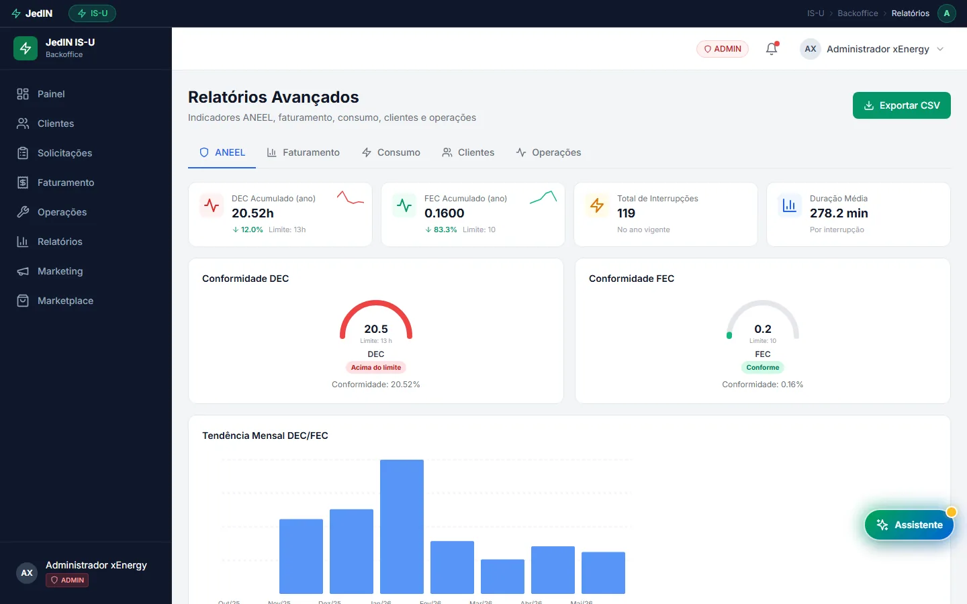Screen dimensions: 967x604
Task: Click the Marketplace shopping bag icon
Action: pyautogui.click(x=23, y=301)
